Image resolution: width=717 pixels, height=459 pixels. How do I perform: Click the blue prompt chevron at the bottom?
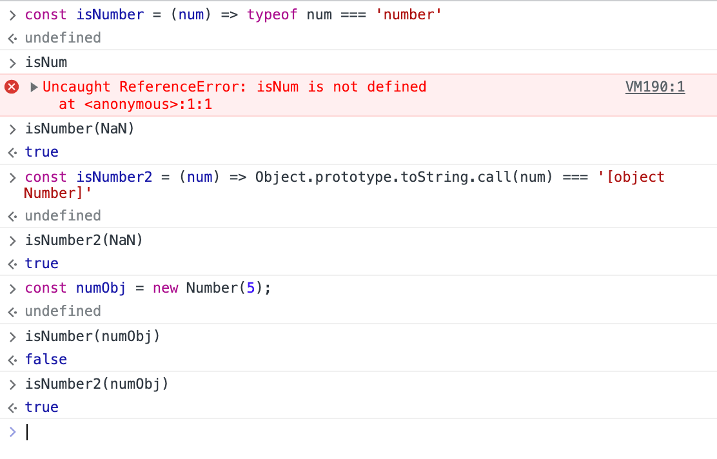(x=12, y=431)
